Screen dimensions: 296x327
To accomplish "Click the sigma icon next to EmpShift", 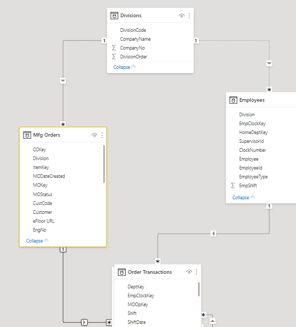I will [233, 185].
